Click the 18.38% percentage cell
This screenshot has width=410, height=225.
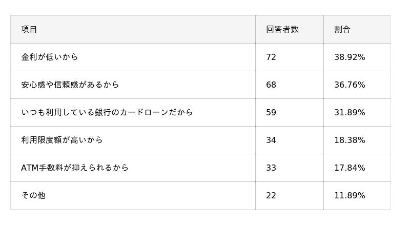[x=350, y=140]
